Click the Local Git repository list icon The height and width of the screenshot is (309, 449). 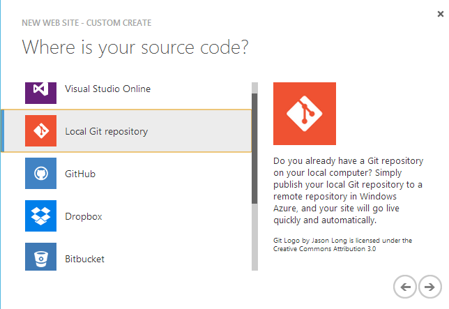point(40,131)
